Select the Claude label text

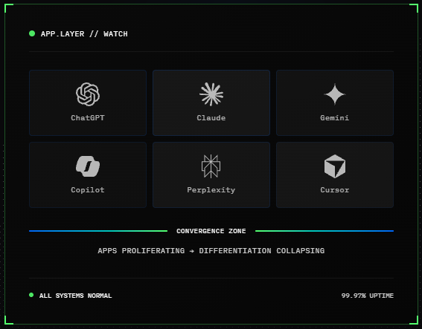point(211,118)
